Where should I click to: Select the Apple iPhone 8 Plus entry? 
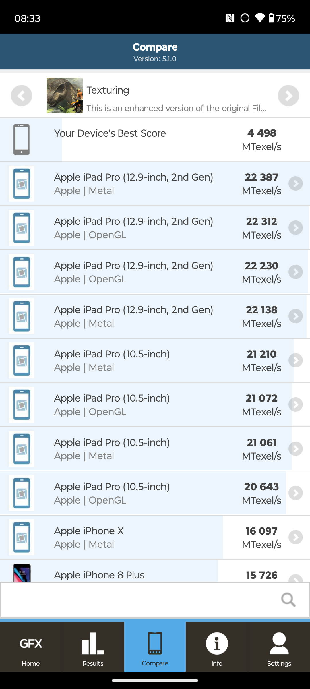(99, 575)
